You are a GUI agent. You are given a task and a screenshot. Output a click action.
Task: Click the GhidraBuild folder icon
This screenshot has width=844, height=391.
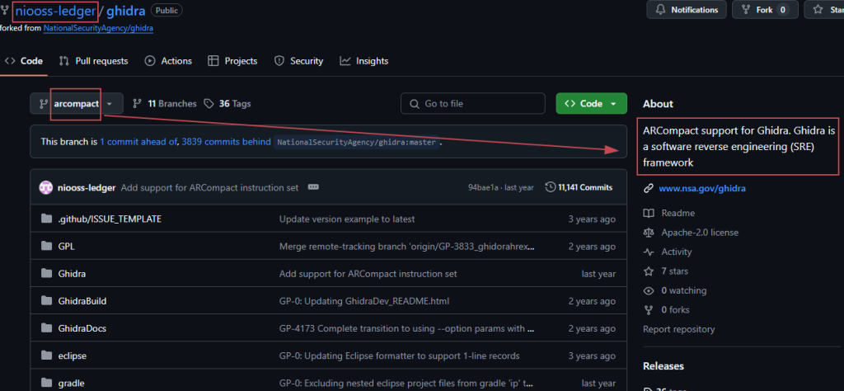(45, 301)
